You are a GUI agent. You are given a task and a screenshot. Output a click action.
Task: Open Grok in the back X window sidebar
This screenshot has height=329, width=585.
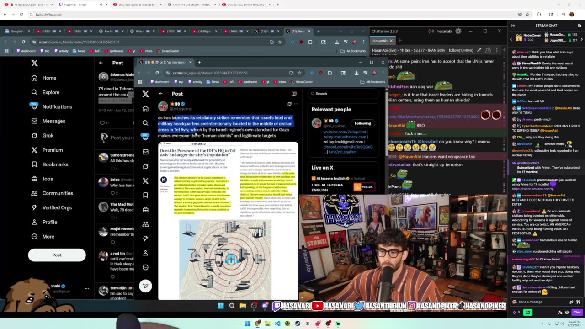(x=42, y=135)
